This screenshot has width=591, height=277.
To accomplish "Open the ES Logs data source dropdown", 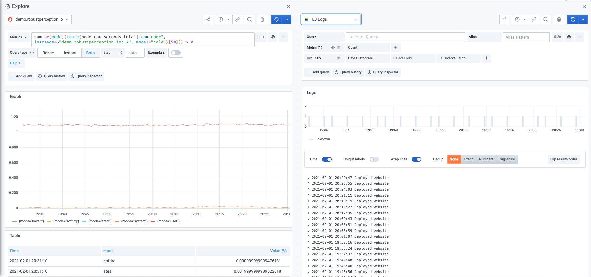I will pyautogui.click(x=331, y=19).
